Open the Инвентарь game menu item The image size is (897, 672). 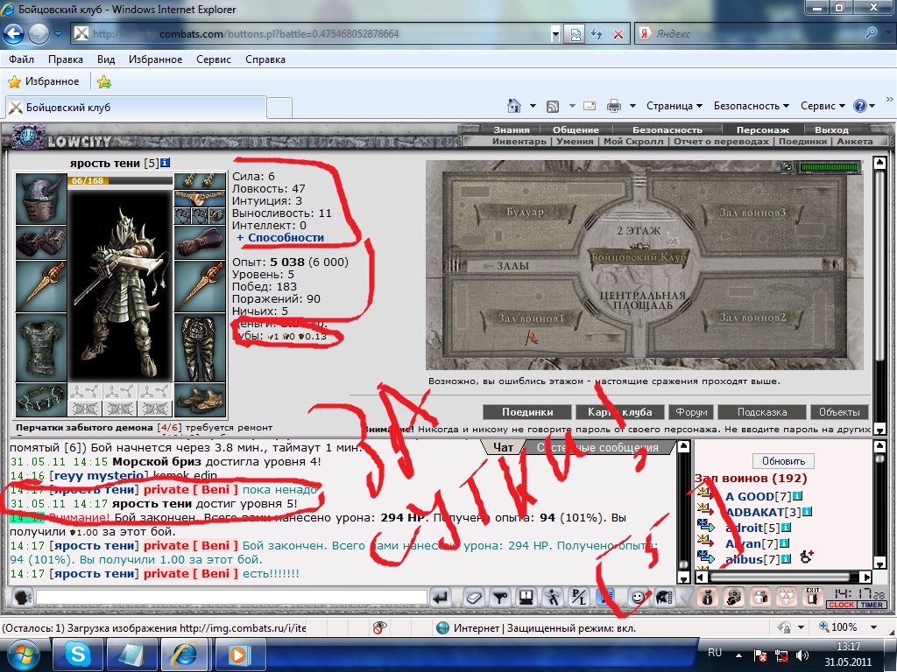click(519, 141)
